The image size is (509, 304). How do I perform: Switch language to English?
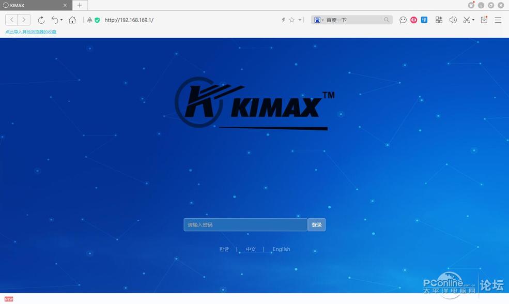tap(281, 249)
